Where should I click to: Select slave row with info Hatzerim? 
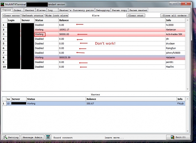pyautogui.click(x=94, y=58)
